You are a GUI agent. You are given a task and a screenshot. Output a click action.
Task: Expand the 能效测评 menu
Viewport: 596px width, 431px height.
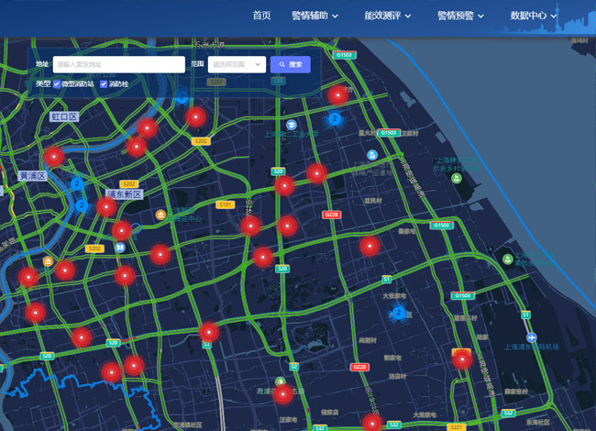(387, 16)
